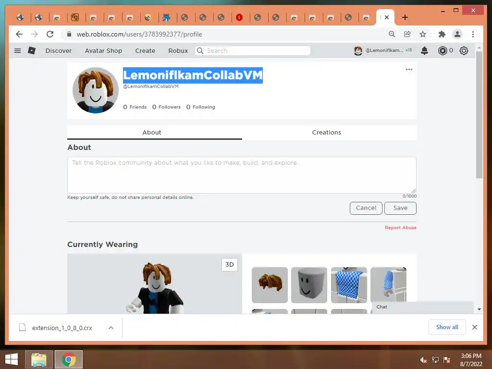Switch to the blue puzzle favicon tab
This screenshot has height=369, width=492.
[x=166, y=18]
